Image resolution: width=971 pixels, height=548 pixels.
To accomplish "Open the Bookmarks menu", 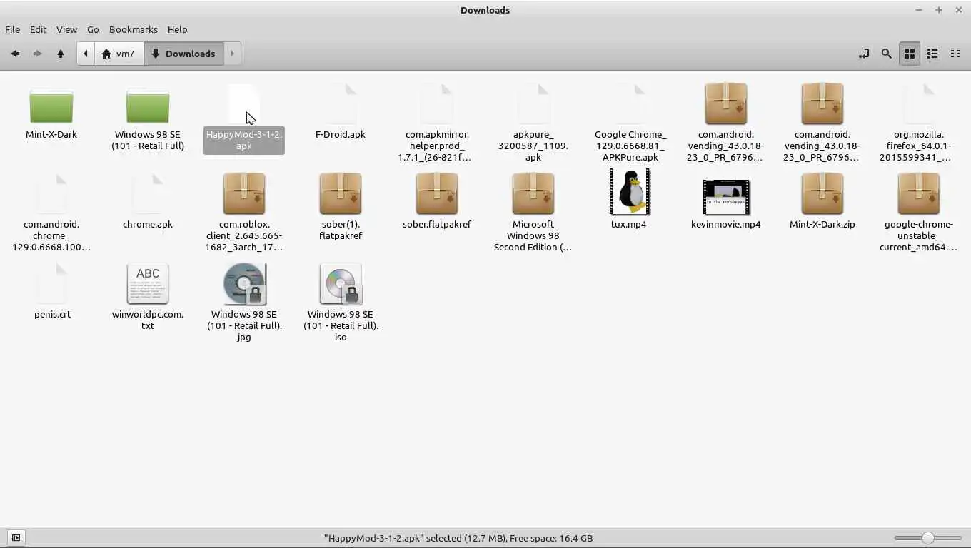I will (133, 29).
